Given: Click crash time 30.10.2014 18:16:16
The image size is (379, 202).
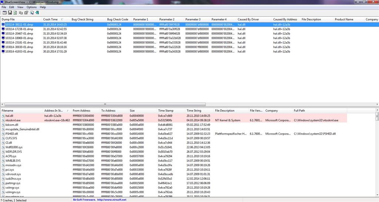Looking at the screenshot, I should coord(55,47).
